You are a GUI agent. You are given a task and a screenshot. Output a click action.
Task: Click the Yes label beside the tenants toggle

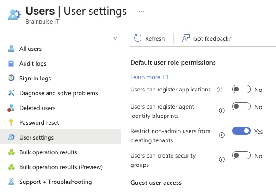(258, 132)
